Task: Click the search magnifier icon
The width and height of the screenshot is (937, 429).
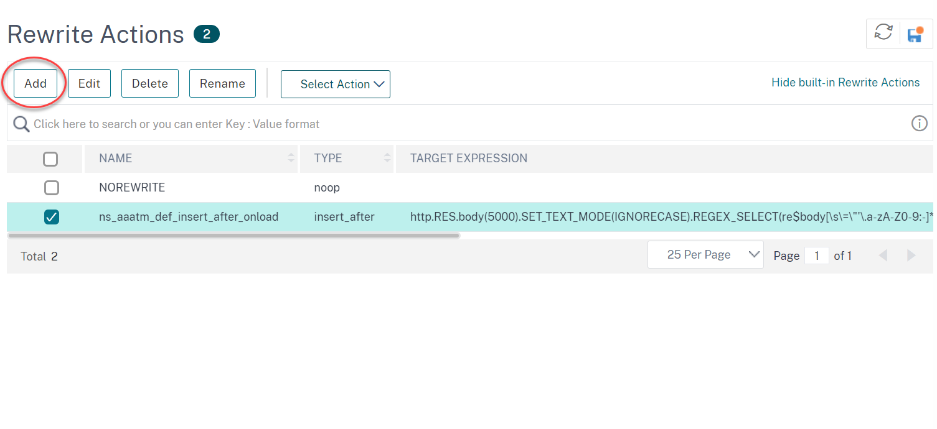Action: tap(21, 124)
